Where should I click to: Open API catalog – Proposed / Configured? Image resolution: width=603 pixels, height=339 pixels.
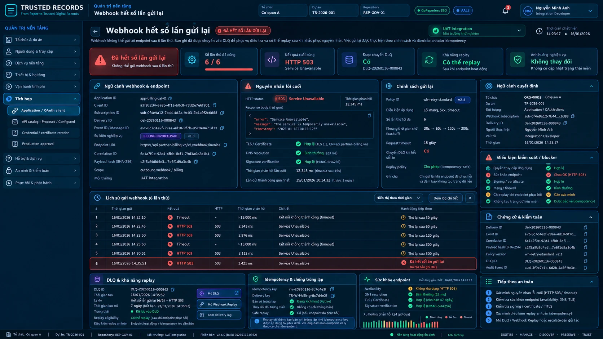pos(44,122)
